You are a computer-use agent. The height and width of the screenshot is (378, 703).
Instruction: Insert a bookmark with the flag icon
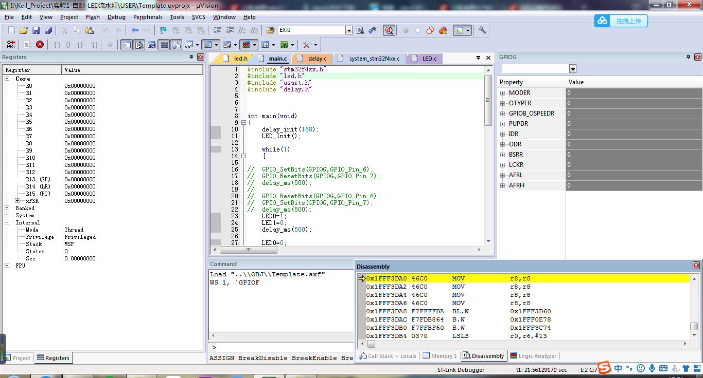163,30
